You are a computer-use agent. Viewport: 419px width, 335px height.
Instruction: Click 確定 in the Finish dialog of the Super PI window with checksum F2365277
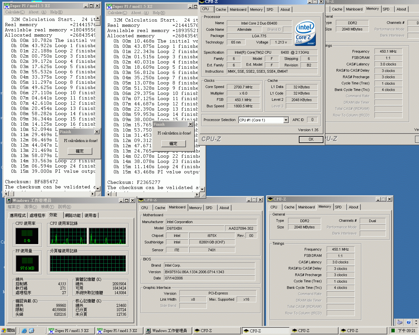coord(173,144)
